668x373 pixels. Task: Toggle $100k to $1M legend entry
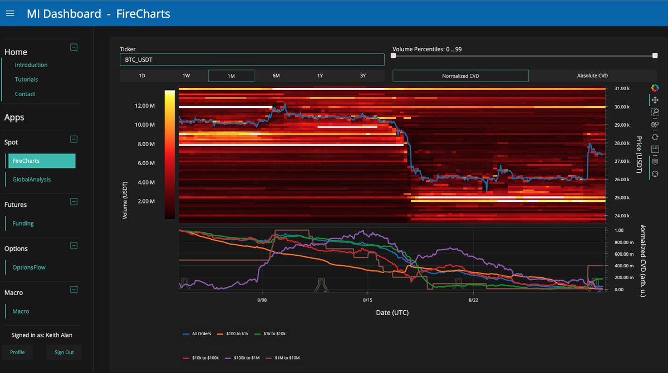[242, 358]
